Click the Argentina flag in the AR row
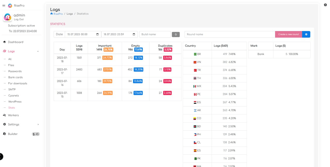The width and height of the screenshot is (330, 167). pyautogui.click(x=195, y=110)
